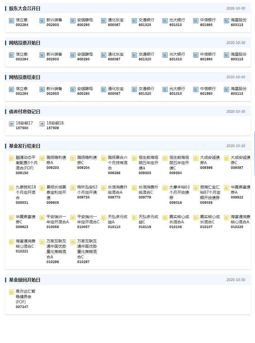The height and width of the screenshot is (343, 255).
Task: Open the 鹏扬景合六个月持有混合 fund link
Action: pos(118,163)
